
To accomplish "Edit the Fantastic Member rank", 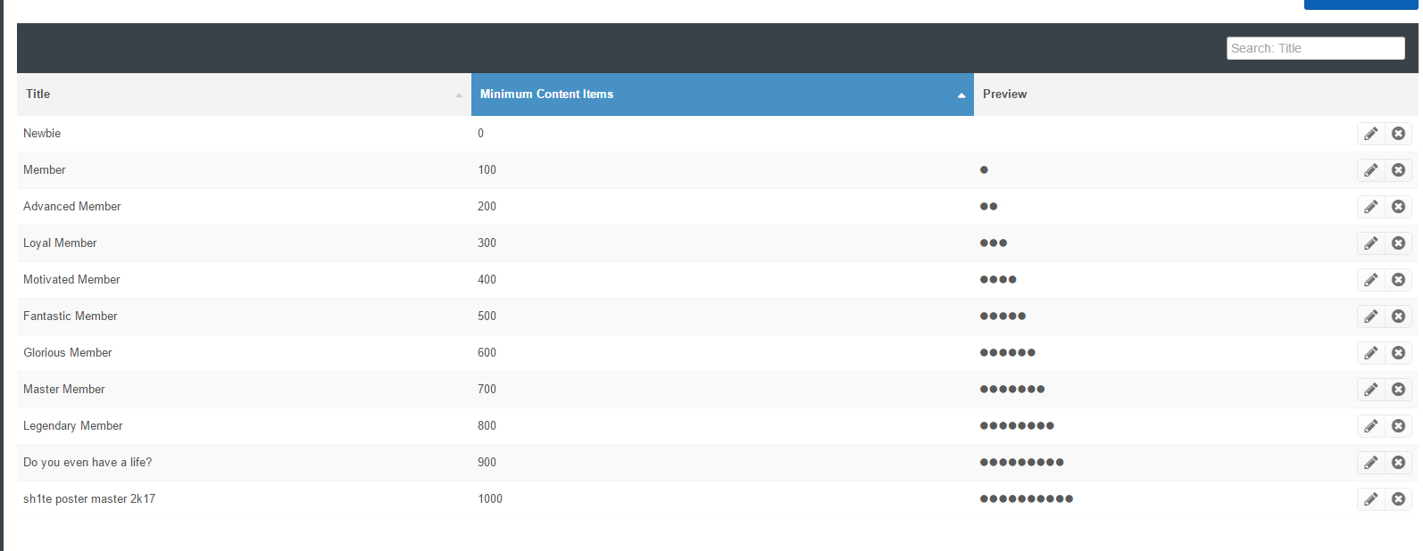I will (1371, 317).
